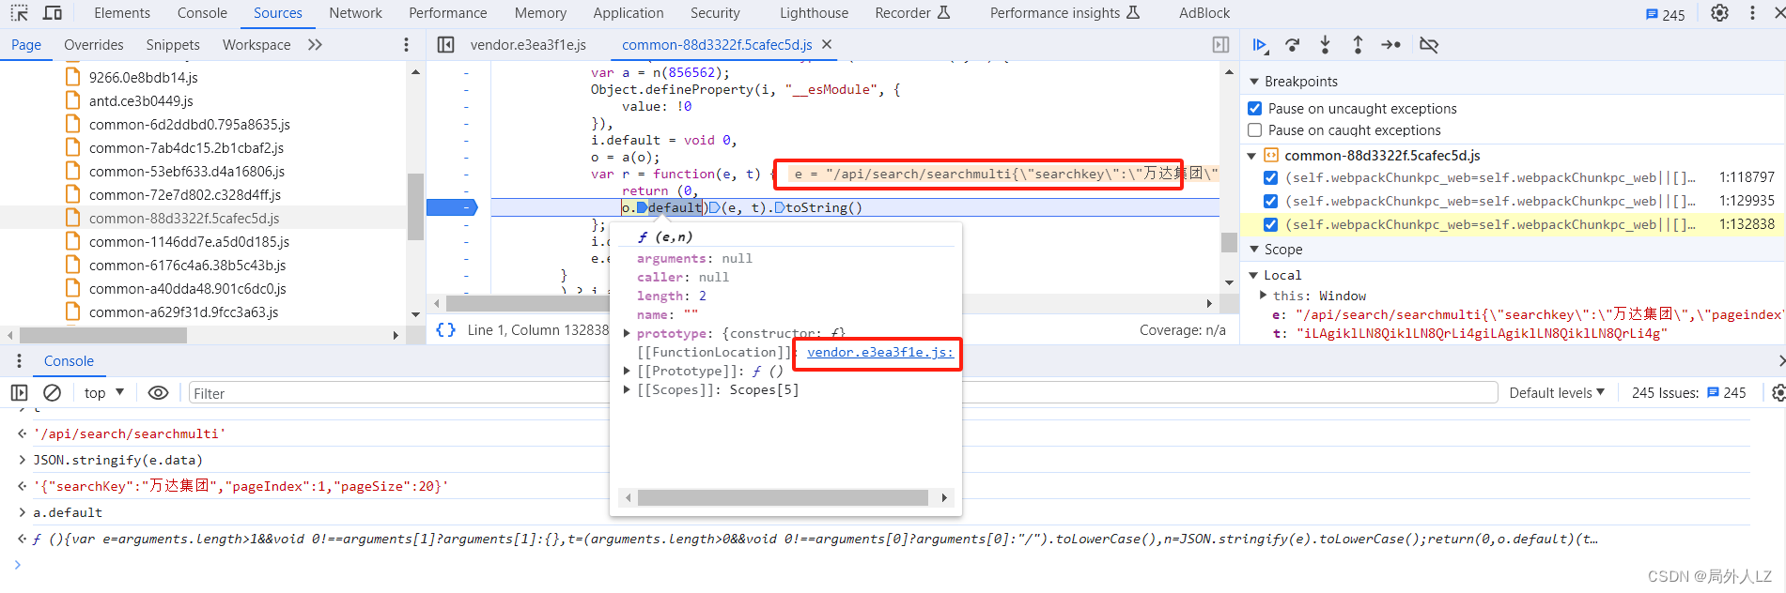1786x593 pixels.
Task: Open common-1146dd7e.a5d0d185.js file
Action: click(189, 241)
